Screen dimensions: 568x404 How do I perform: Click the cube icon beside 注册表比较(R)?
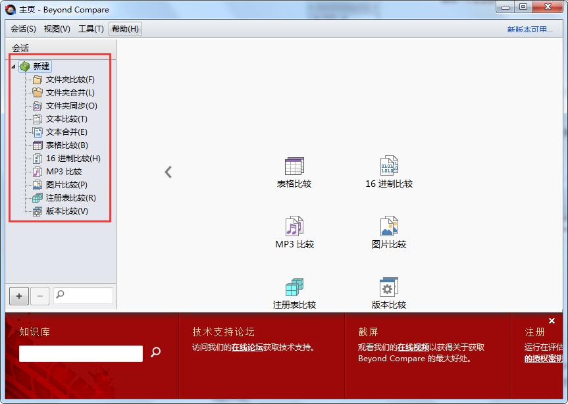pyautogui.click(x=38, y=198)
